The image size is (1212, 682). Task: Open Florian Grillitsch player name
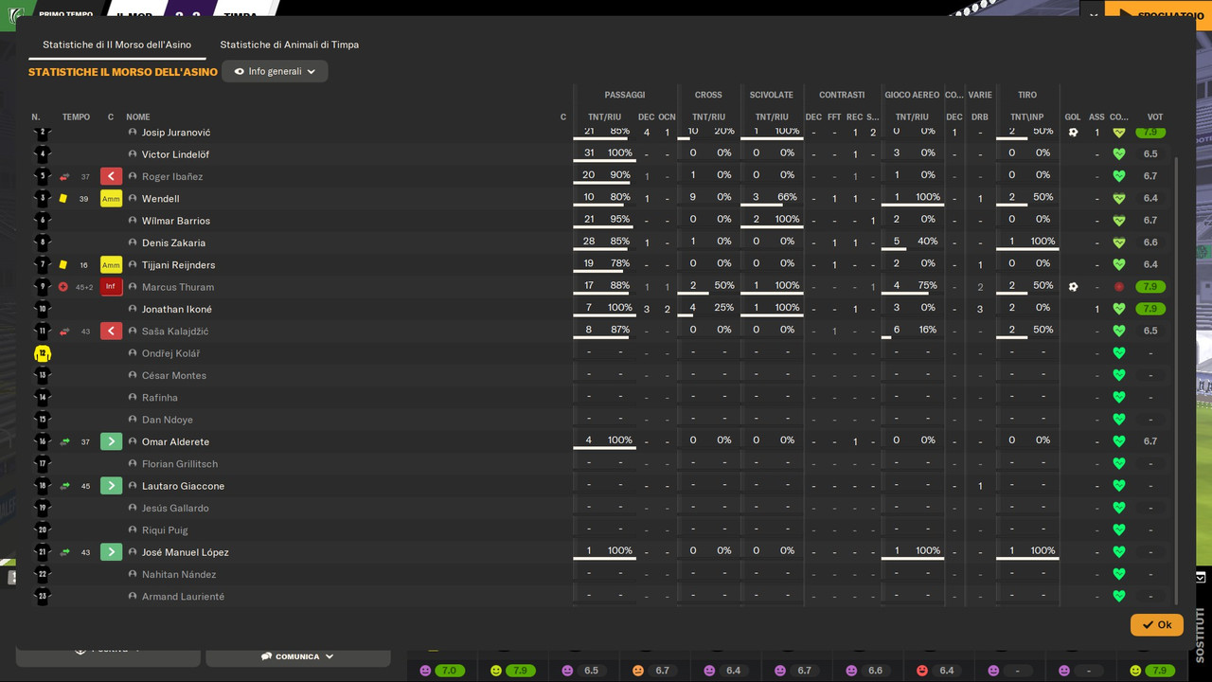[x=180, y=464]
